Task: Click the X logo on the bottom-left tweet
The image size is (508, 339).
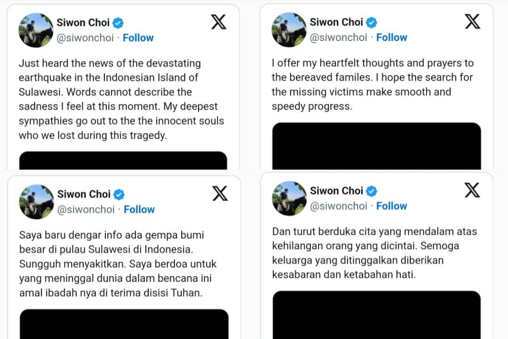Action: click(x=219, y=194)
